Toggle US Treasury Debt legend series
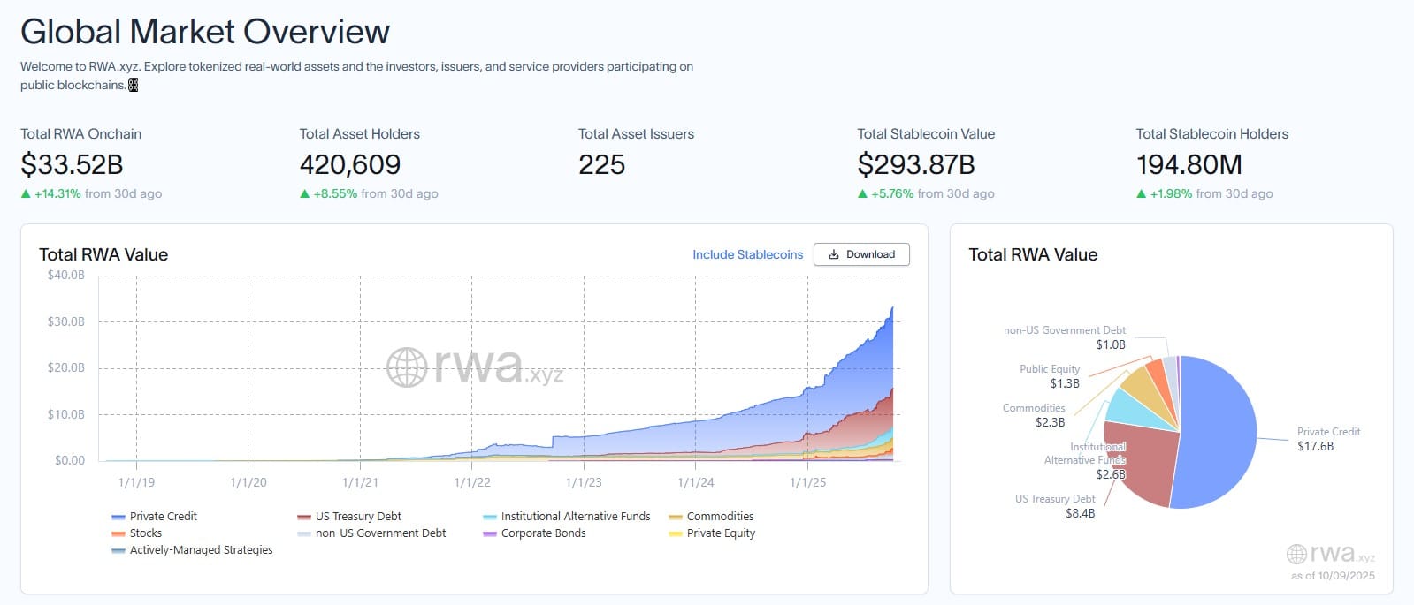The height and width of the screenshot is (605, 1414). [357, 517]
